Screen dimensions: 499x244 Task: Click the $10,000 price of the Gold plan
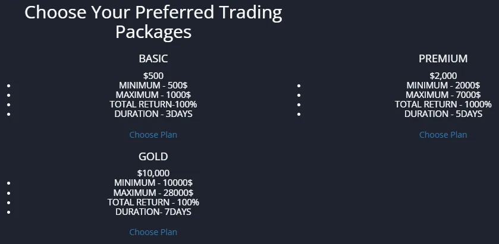pyautogui.click(x=153, y=173)
